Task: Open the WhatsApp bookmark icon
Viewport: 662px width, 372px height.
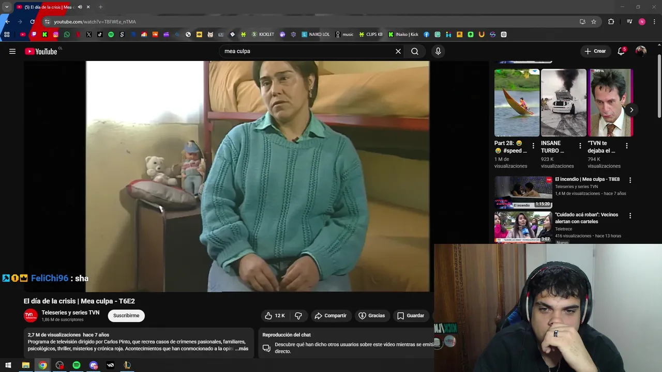Action: (x=67, y=35)
